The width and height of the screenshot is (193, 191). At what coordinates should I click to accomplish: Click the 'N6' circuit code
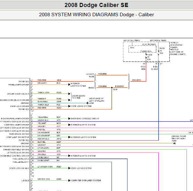pyautogui.click(x=58, y=157)
